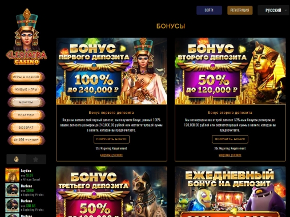Image resolution: width=290 pixels, height=217 pixels.
Task: Click the Войти login button
Action: (209, 10)
